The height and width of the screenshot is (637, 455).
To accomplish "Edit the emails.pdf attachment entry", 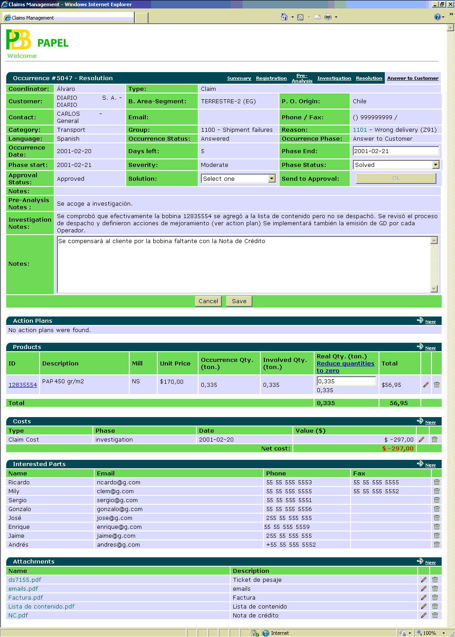I will point(424,588).
